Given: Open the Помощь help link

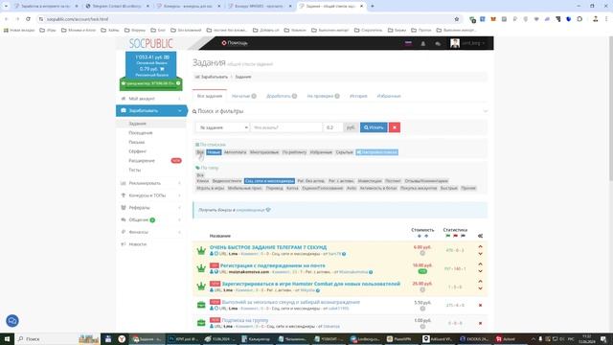Looking at the screenshot, I should (x=235, y=43).
